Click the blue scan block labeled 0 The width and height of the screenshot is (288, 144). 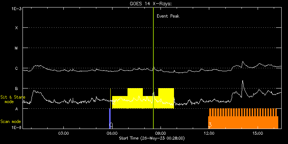point(110,118)
